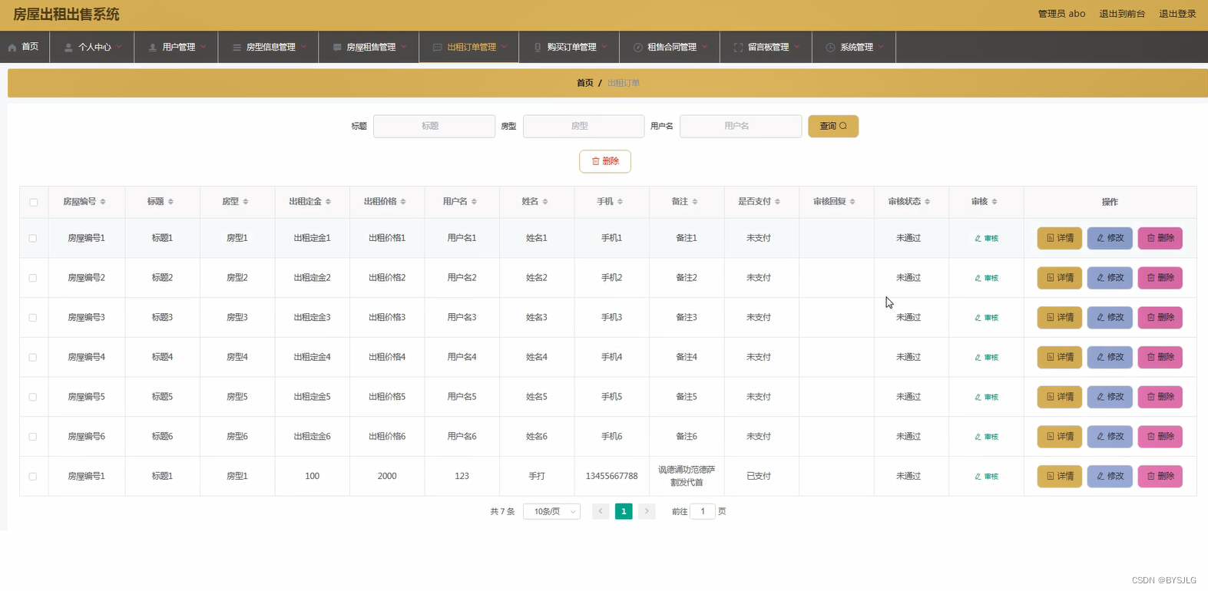
Task: Click the icon beside 房屋租售管理
Action: coord(337,48)
